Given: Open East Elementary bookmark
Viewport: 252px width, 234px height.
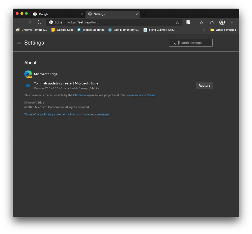Looking at the screenshot, I should tap(124, 30).
